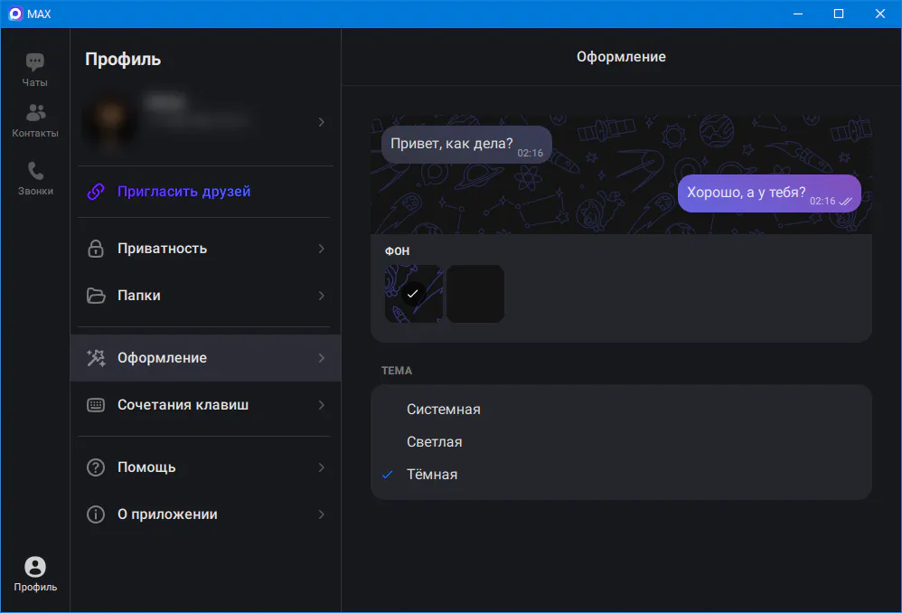Click the lock icon beside Приватность
This screenshot has width=902, height=613.
click(96, 249)
